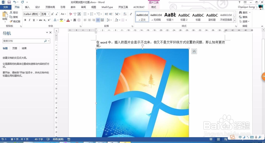Apply yellow text highlight color

point(61,20)
